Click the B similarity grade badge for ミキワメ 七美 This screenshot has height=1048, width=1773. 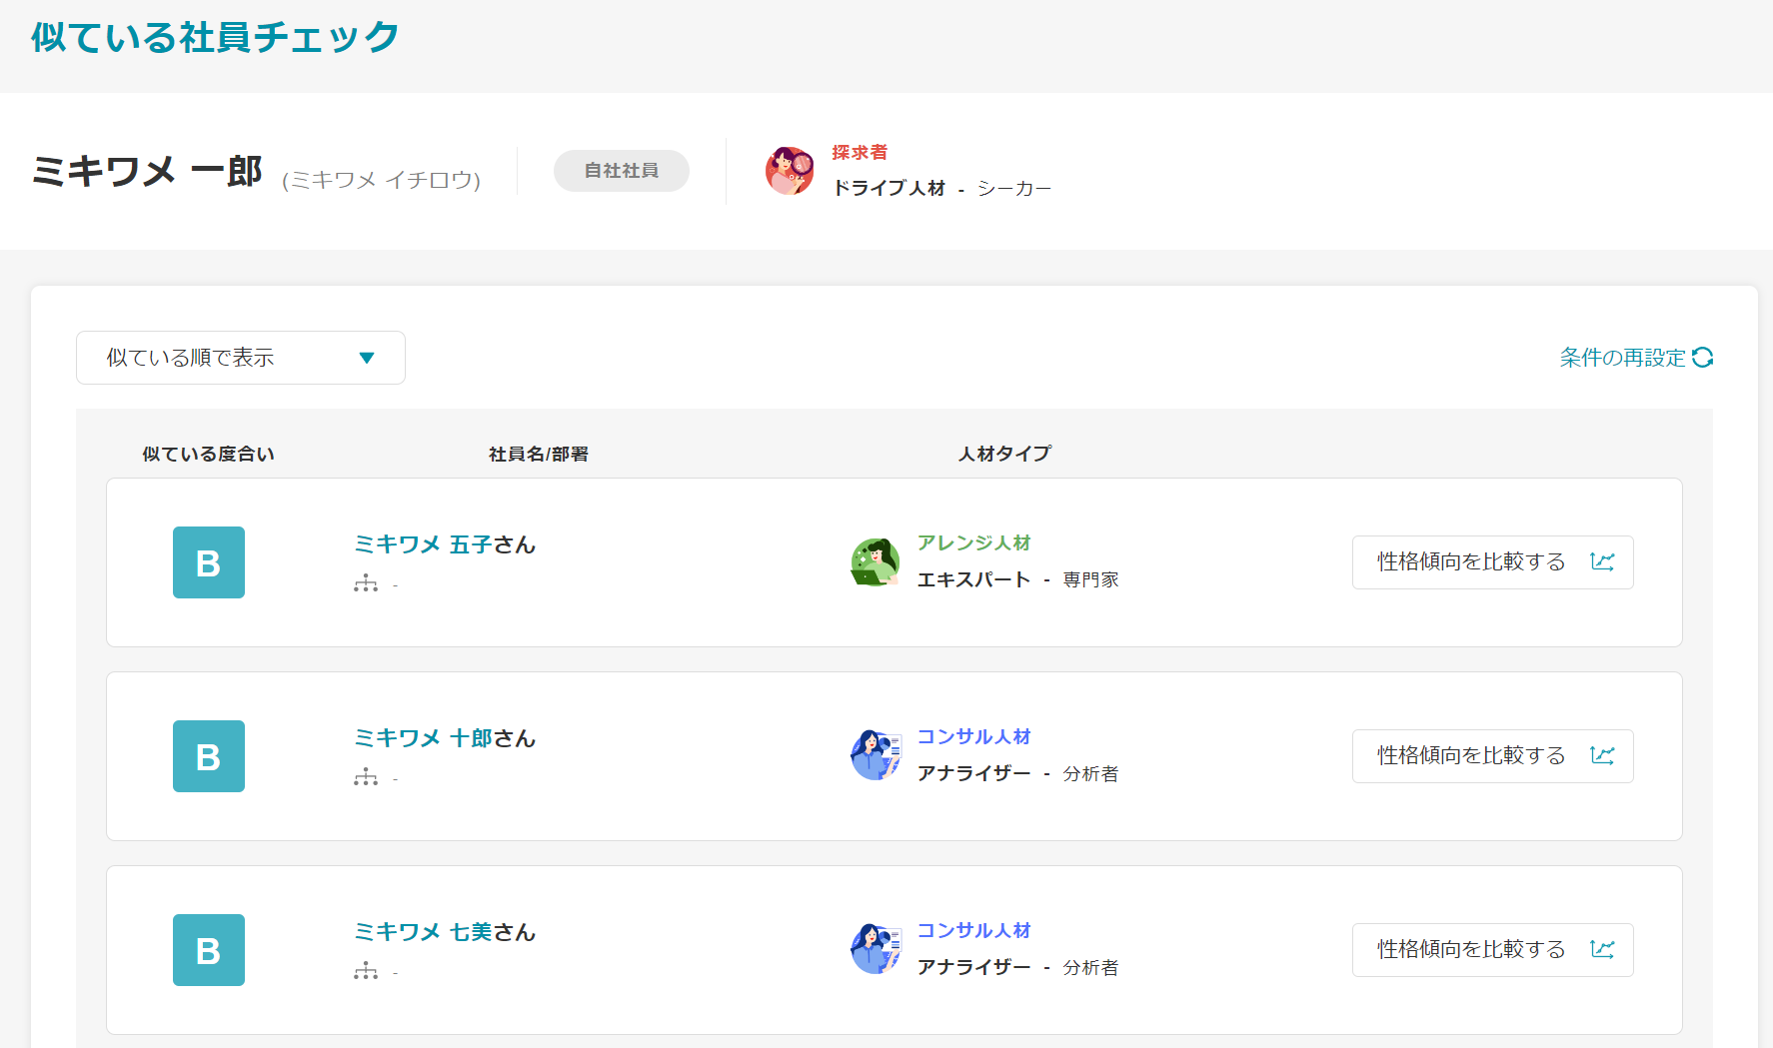(x=209, y=950)
